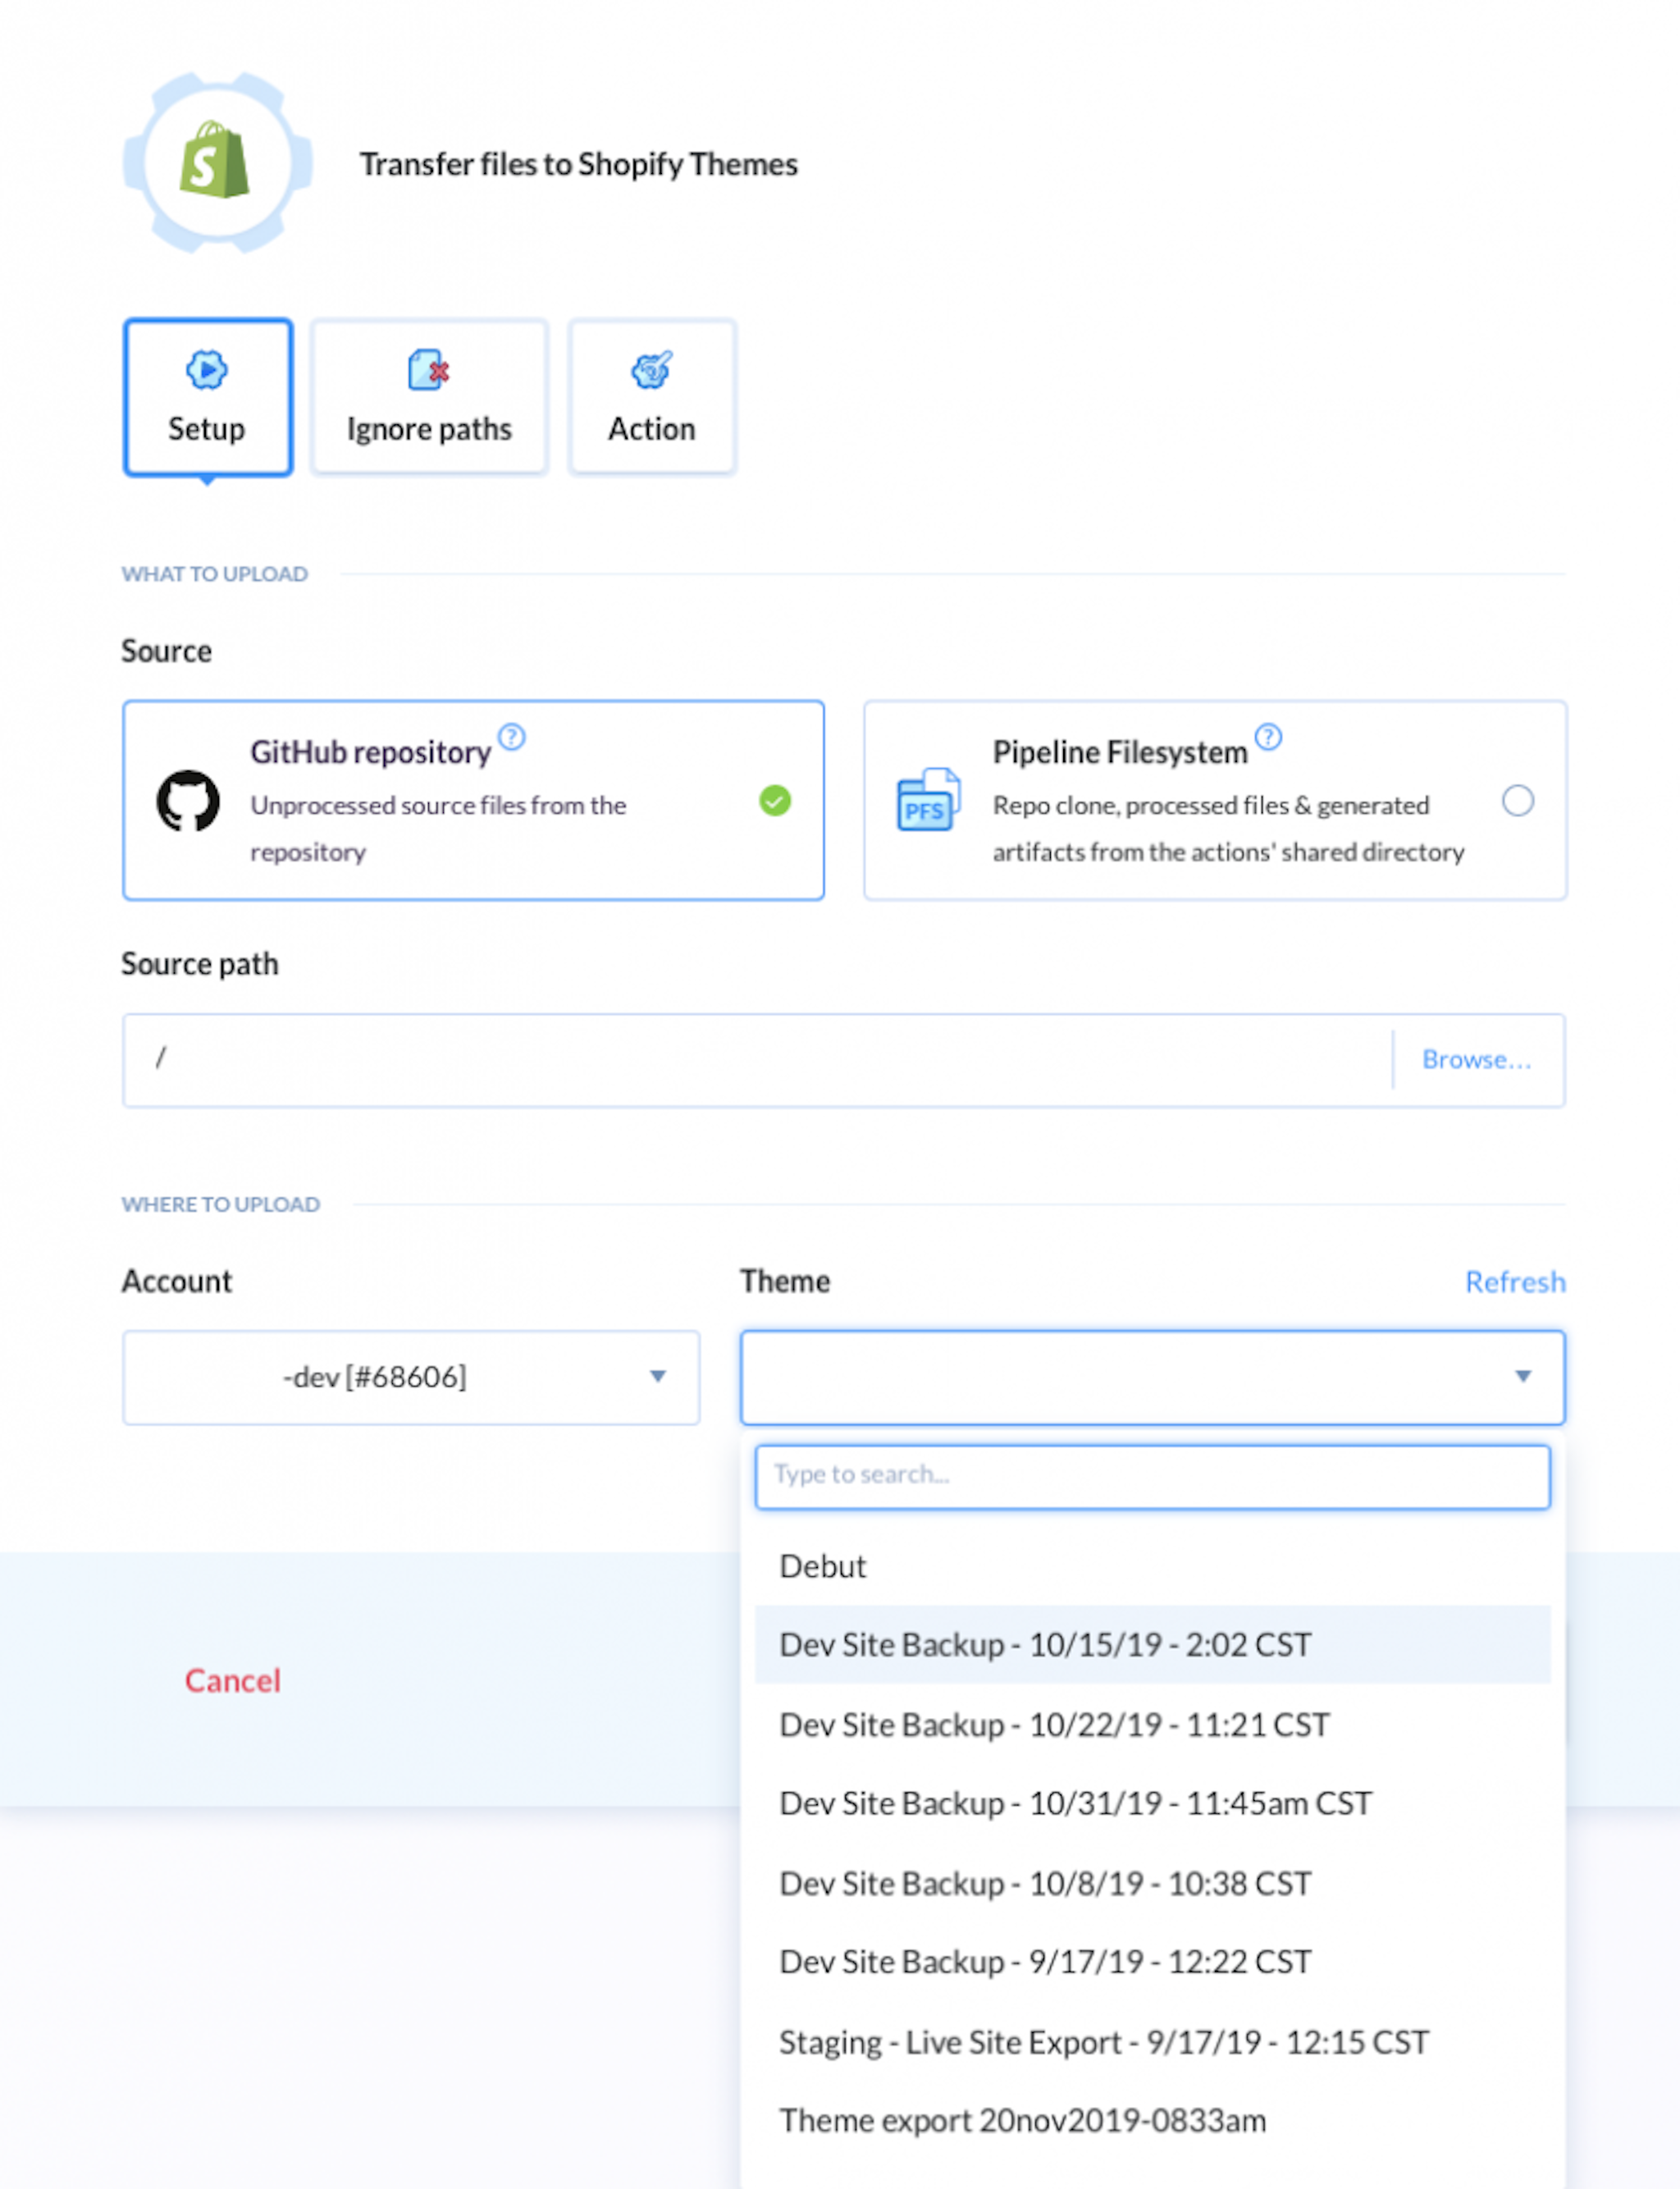
Task: Click the -dev [#68606] account value
Action: tap(374, 1378)
